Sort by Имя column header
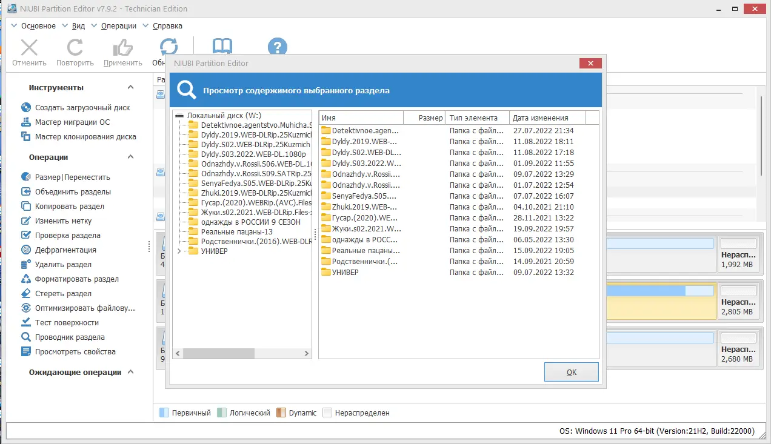 tap(361, 118)
